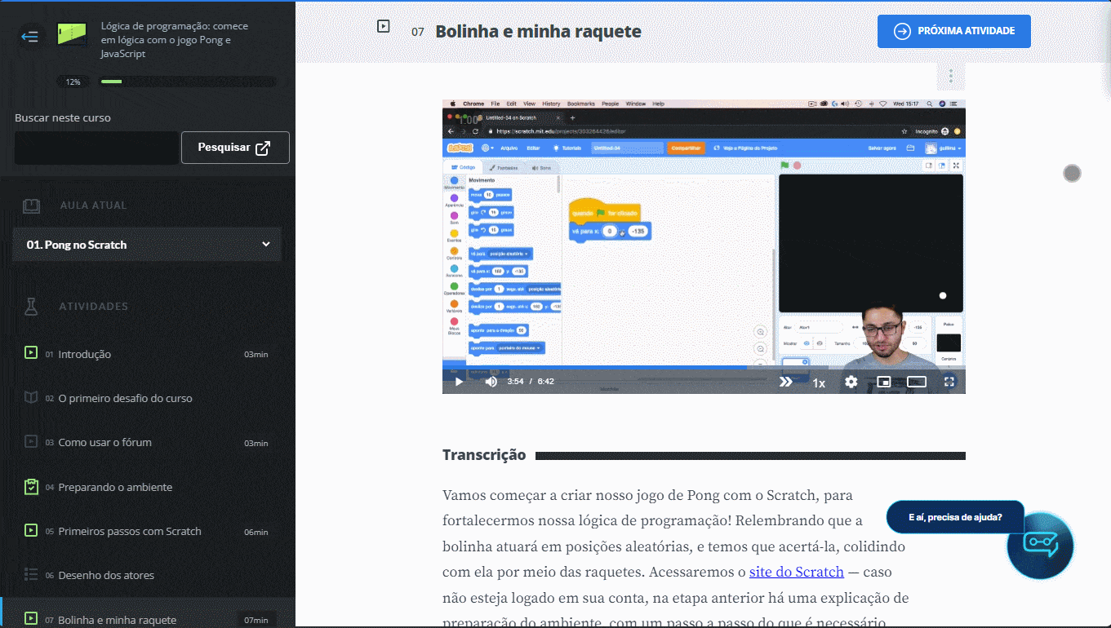Click the PRÓXIMA ATIVIDADE button
1111x628 pixels.
(953, 31)
